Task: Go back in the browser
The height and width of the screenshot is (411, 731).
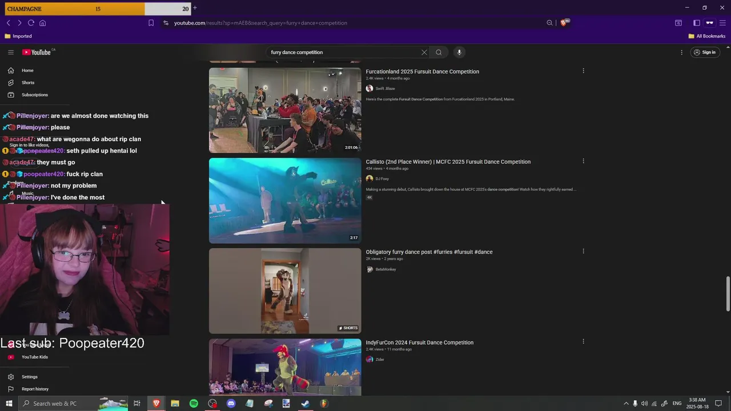Action: pyautogui.click(x=8, y=23)
